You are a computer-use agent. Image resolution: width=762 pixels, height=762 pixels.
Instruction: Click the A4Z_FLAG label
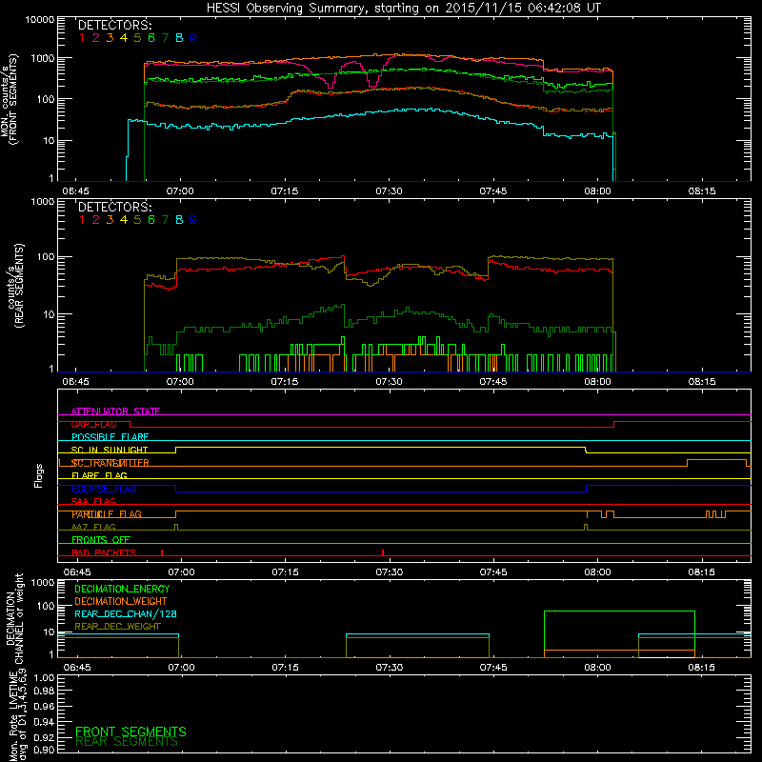click(x=93, y=527)
